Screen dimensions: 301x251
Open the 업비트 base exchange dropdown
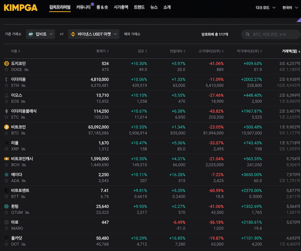(x=41, y=34)
